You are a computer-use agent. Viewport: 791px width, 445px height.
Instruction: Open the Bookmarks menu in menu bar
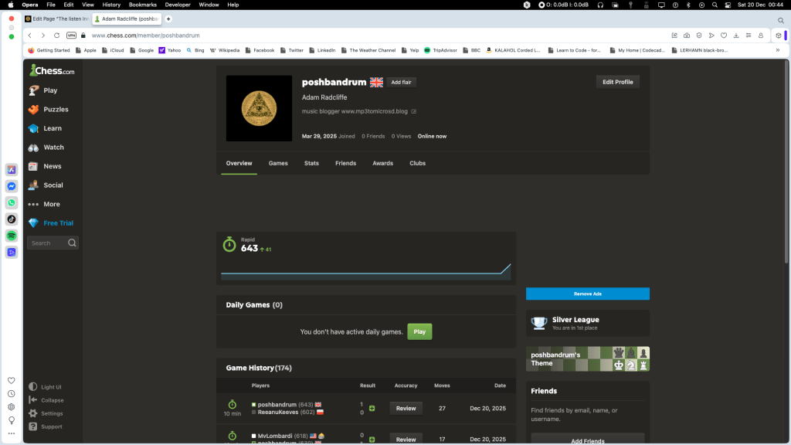(x=142, y=5)
